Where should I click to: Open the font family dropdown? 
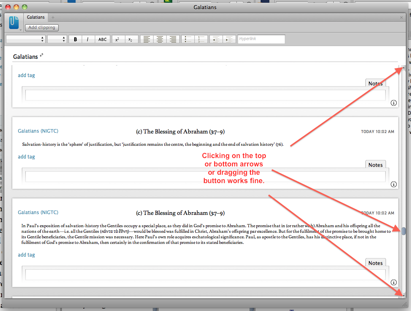tap(25, 39)
